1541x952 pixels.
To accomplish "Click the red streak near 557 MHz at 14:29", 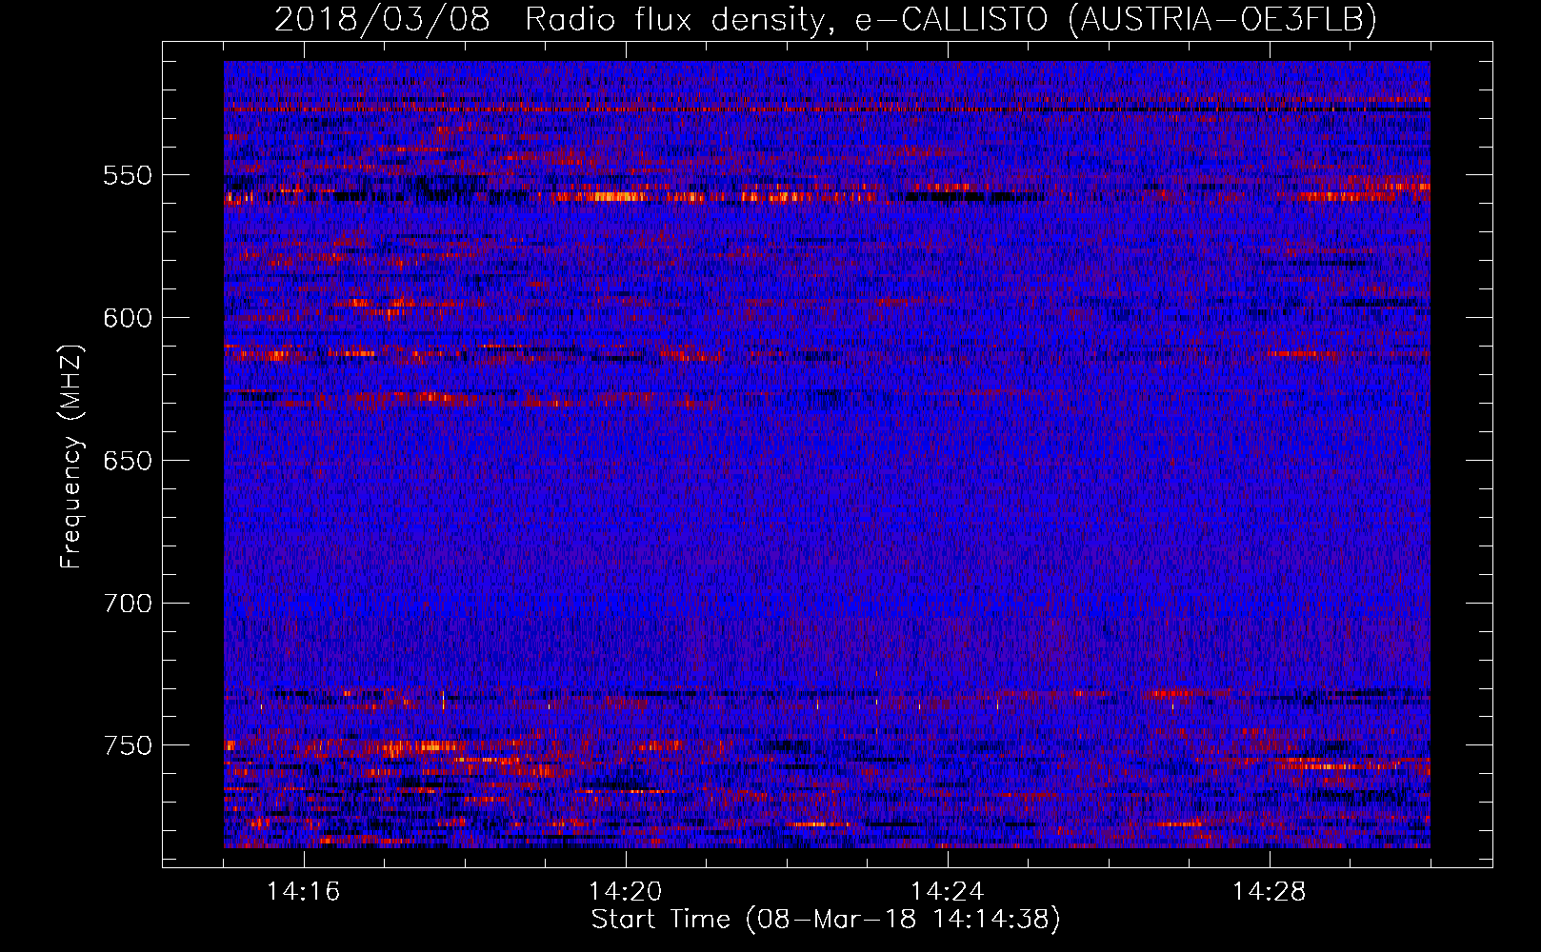I will pos(1352,196).
